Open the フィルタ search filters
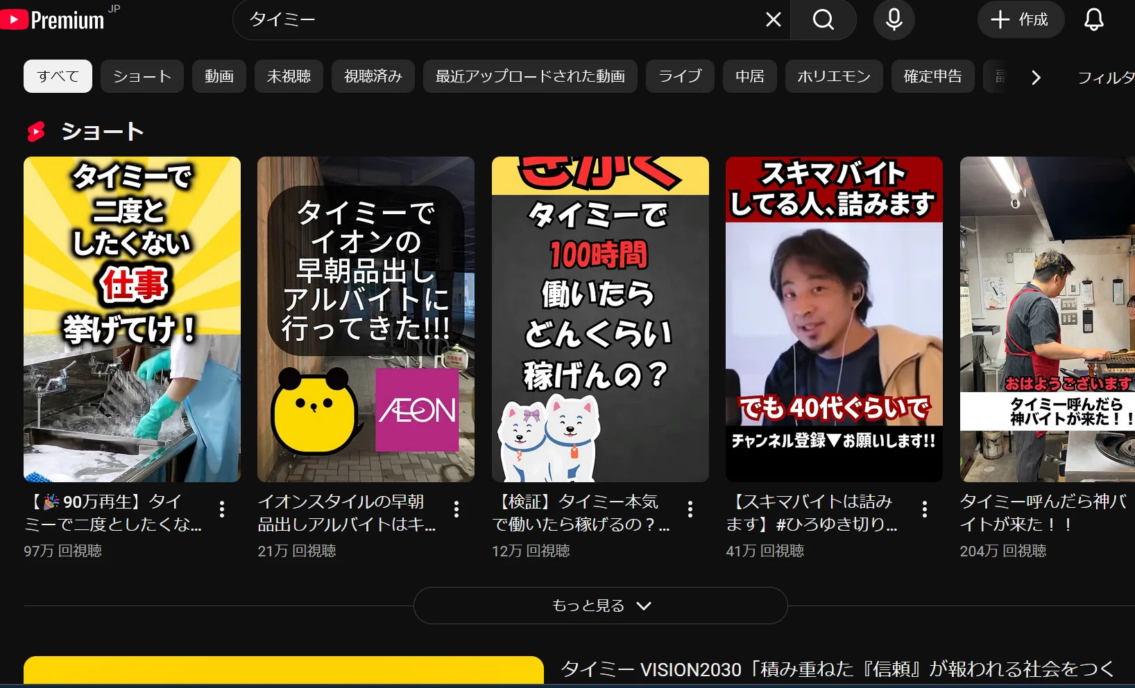This screenshot has height=688, width=1135. (1106, 77)
